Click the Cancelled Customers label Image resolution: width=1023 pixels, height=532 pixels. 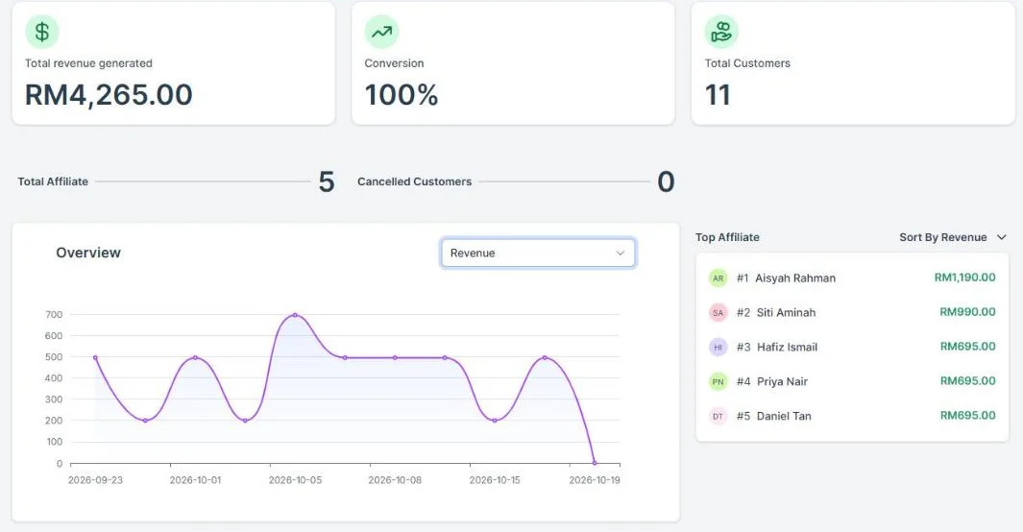[x=414, y=181]
